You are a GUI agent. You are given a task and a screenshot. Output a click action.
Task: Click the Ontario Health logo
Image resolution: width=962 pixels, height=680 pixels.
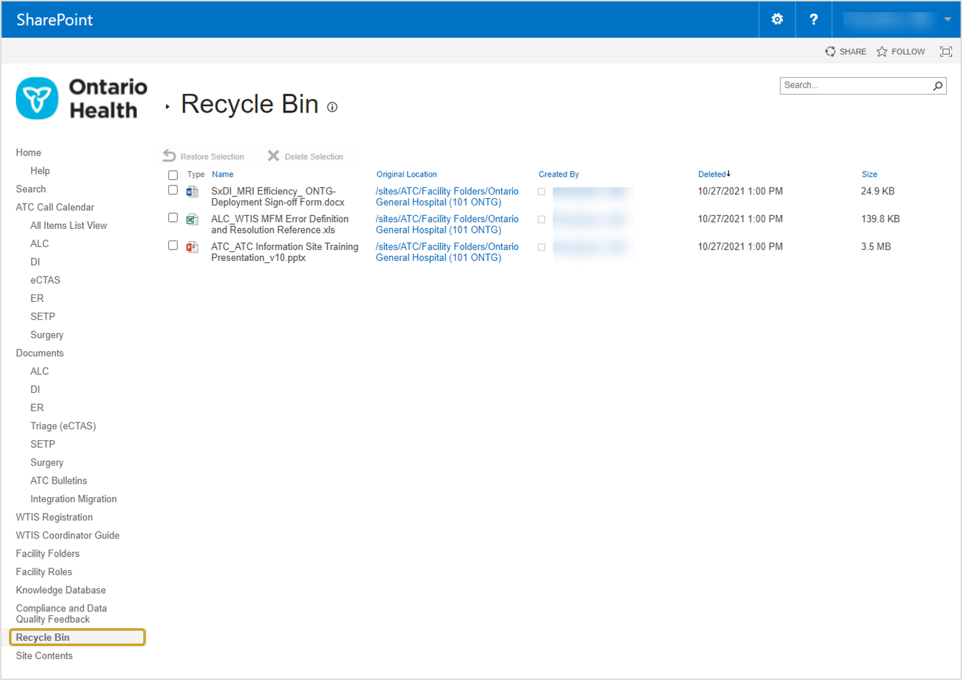[82, 99]
